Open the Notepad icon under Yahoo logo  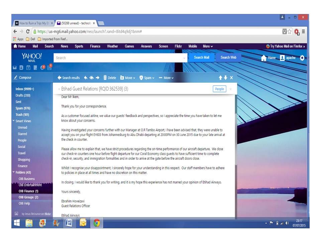pyautogui.click(x=35, y=68)
